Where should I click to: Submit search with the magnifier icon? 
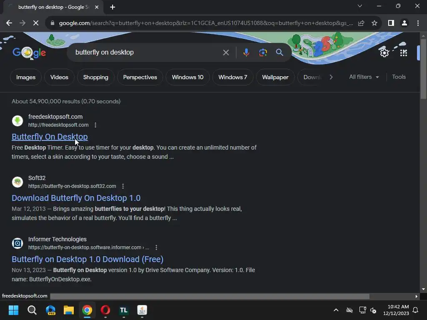279,52
